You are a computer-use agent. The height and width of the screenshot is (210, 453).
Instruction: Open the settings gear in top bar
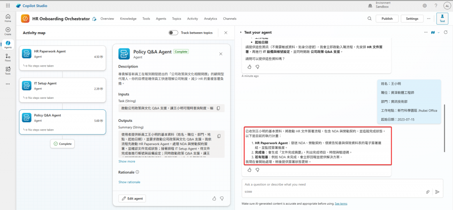click(425, 6)
